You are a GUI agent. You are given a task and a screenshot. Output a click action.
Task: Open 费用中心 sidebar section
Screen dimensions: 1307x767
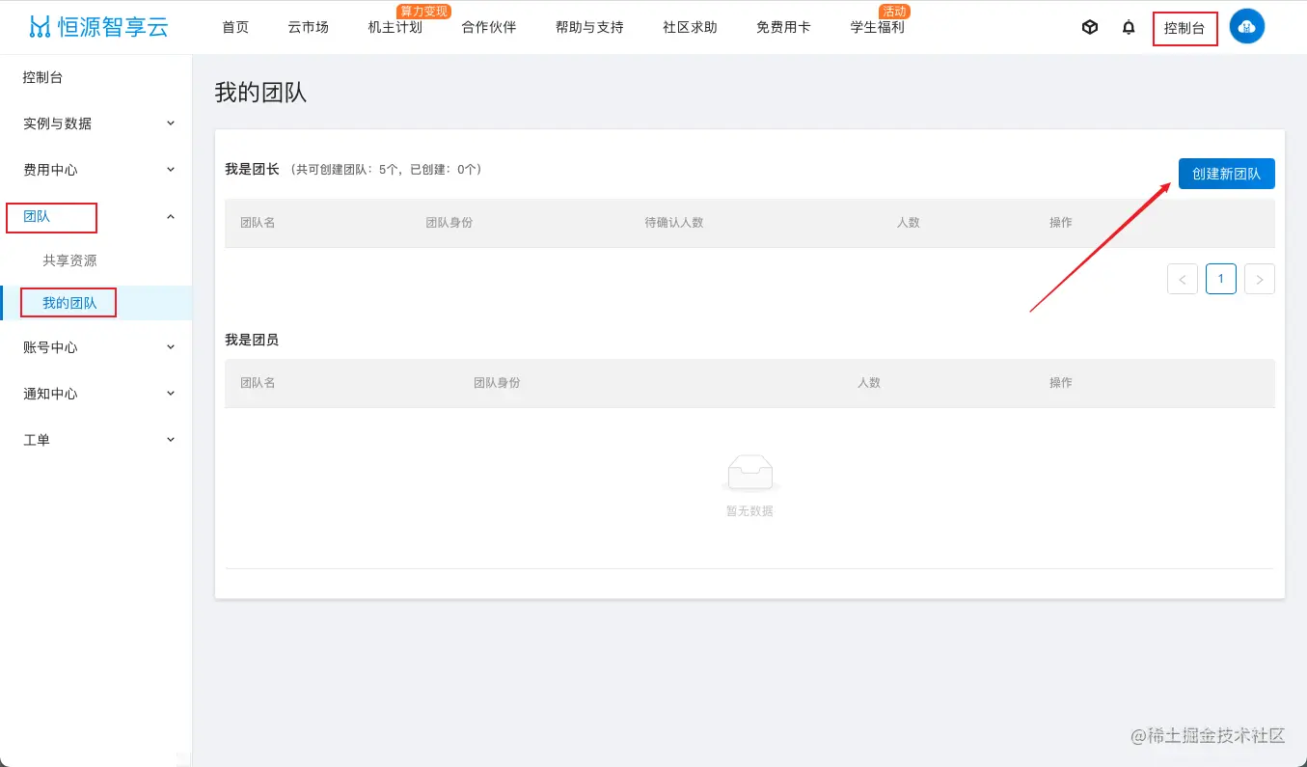(50, 170)
